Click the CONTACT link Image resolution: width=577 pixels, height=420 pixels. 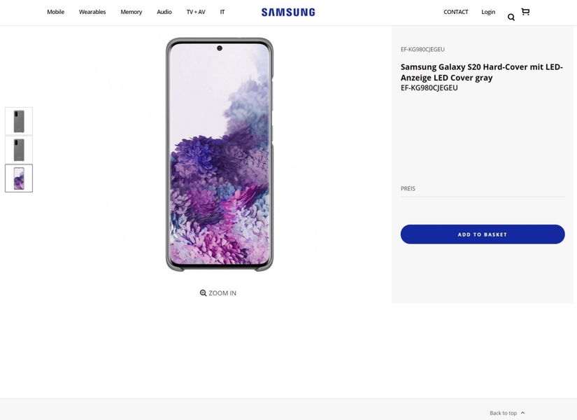(x=456, y=12)
